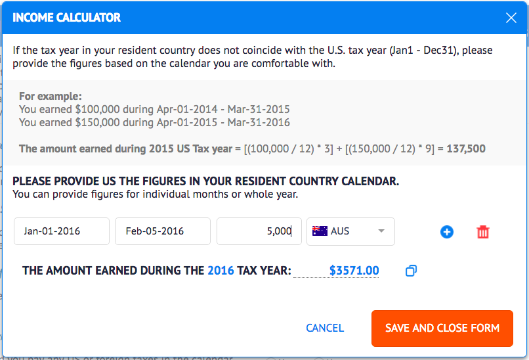Add another income row with plus icon
Screen dimensions: 529x360
(447, 232)
